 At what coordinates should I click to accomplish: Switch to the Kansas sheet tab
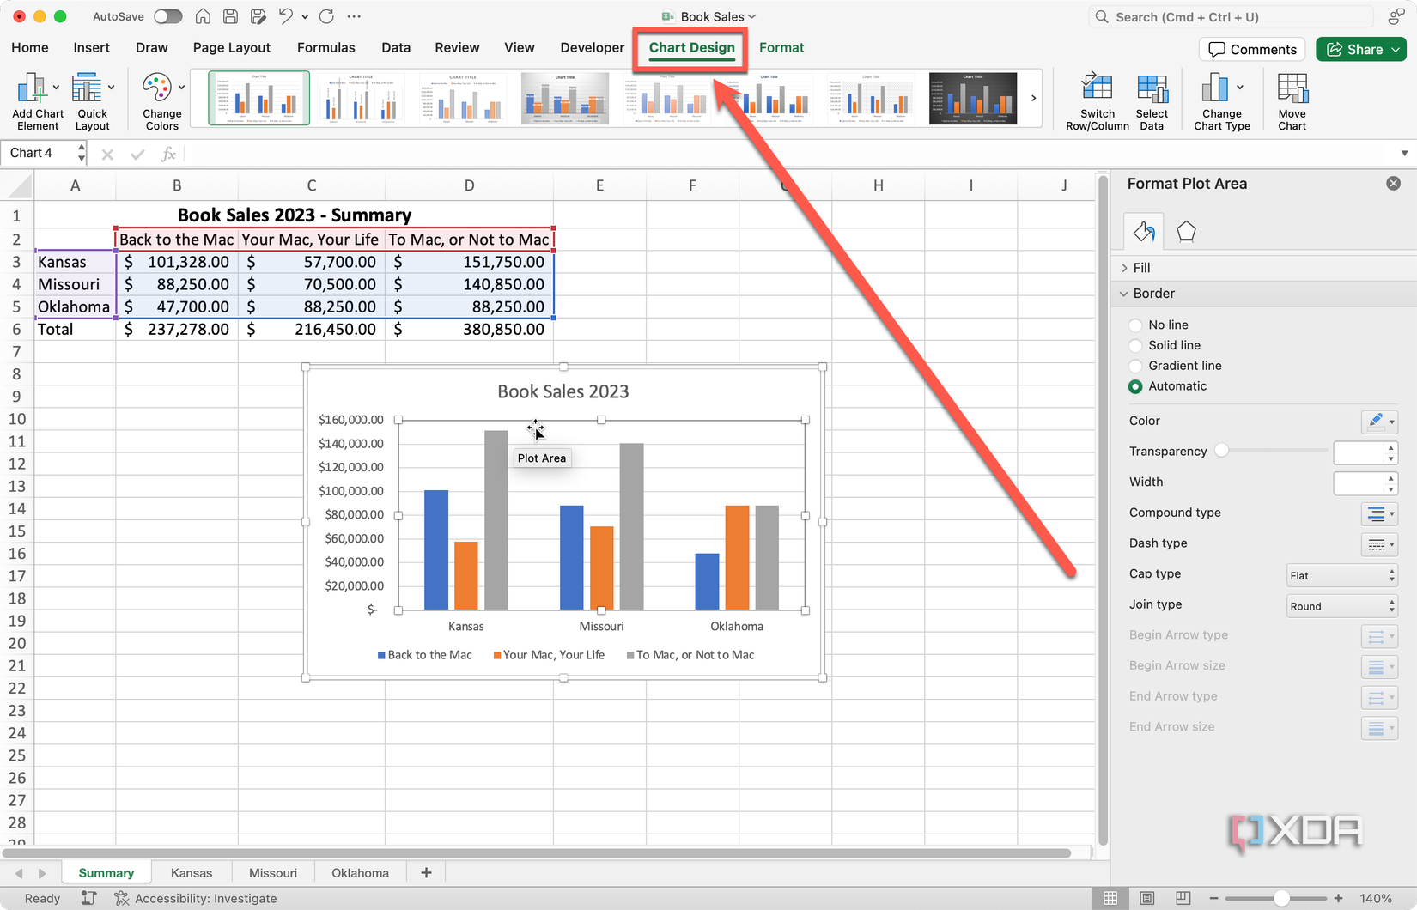click(192, 873)
